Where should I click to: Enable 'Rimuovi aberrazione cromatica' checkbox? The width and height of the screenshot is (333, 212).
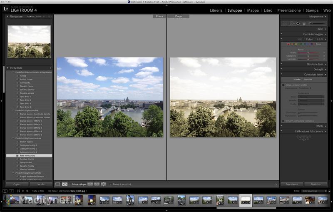(283, 121)
